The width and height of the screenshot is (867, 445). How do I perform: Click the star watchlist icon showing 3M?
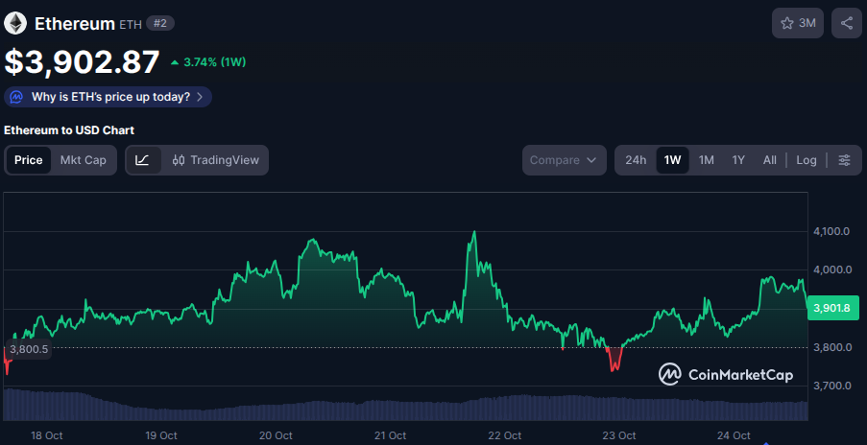[798, 23]
